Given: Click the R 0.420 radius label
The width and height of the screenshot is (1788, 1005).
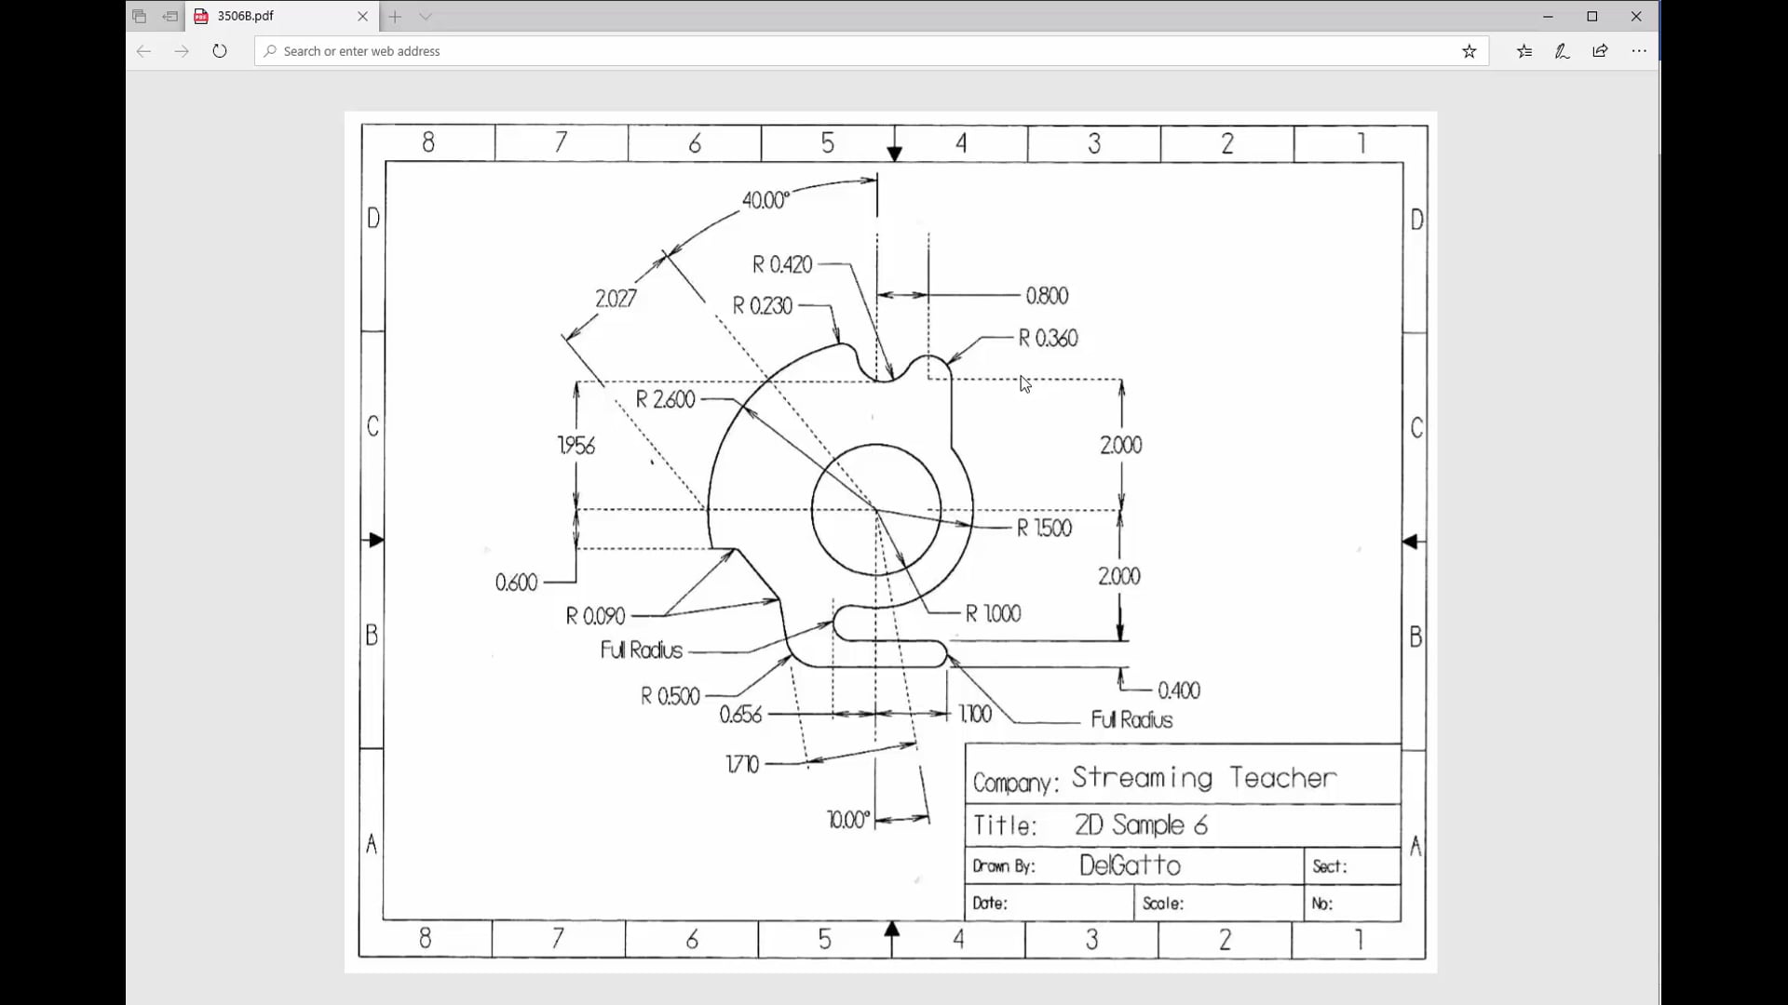Looking at the screenshot, I should tap(782, 264).
